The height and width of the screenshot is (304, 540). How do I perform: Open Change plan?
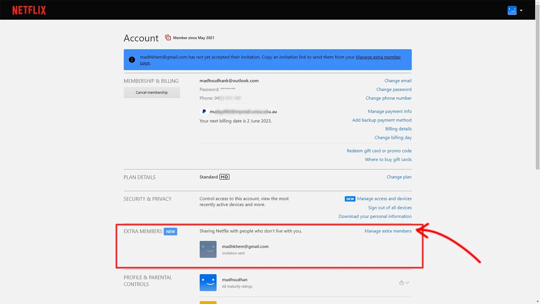point(399,177)
